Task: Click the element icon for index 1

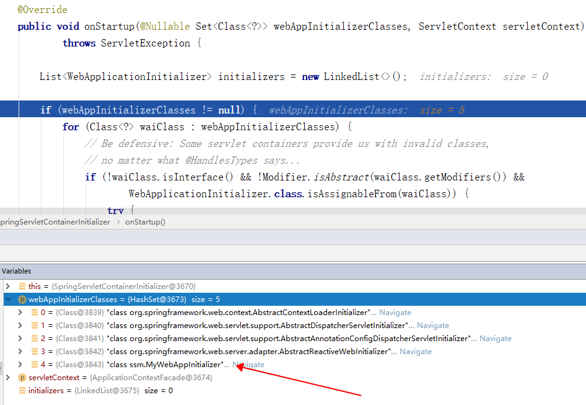Action: tap(35, 326)
